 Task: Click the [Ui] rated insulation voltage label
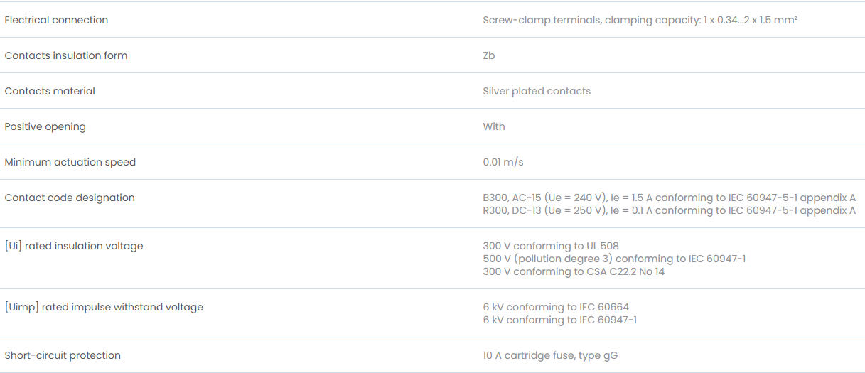click(x=74, y=246)
